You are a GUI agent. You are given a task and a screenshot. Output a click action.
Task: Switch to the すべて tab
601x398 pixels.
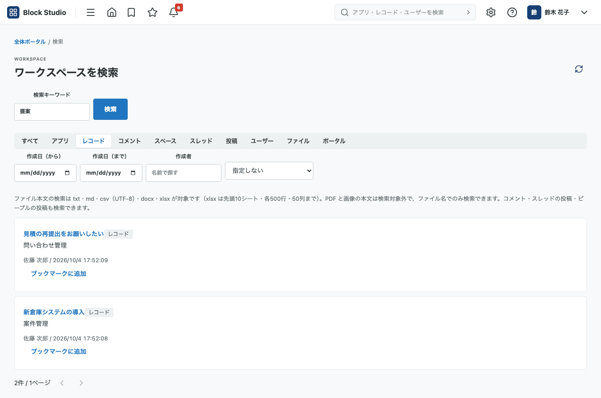click(30, 141)
